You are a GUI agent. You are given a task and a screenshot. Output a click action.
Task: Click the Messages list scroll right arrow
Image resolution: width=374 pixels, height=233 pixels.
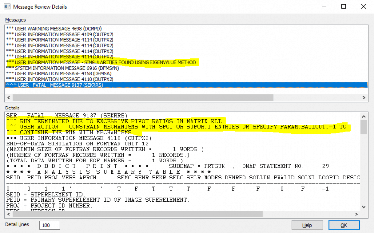pyautogui.click(x=365, y=96)
